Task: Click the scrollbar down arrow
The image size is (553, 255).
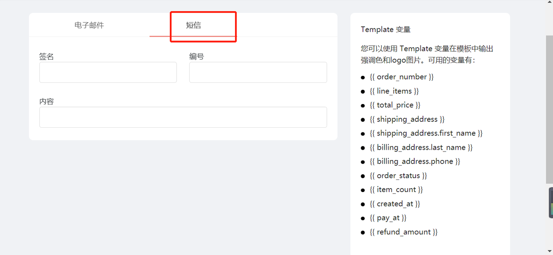Action: tap(550, 251)
